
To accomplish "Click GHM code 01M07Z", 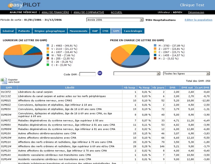I will [6, 121].
